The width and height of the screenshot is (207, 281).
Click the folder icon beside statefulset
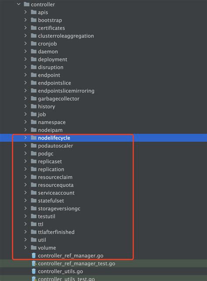pyautogui.click(x=34, y=200)
